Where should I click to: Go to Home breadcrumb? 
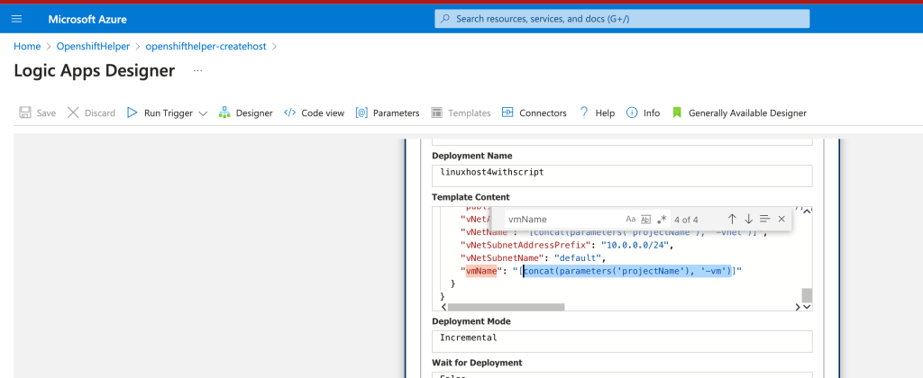tap(28, 46)
